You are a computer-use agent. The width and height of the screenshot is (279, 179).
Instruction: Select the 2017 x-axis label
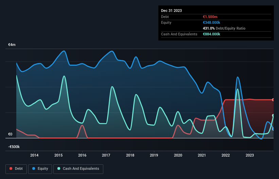pos(106,155)
